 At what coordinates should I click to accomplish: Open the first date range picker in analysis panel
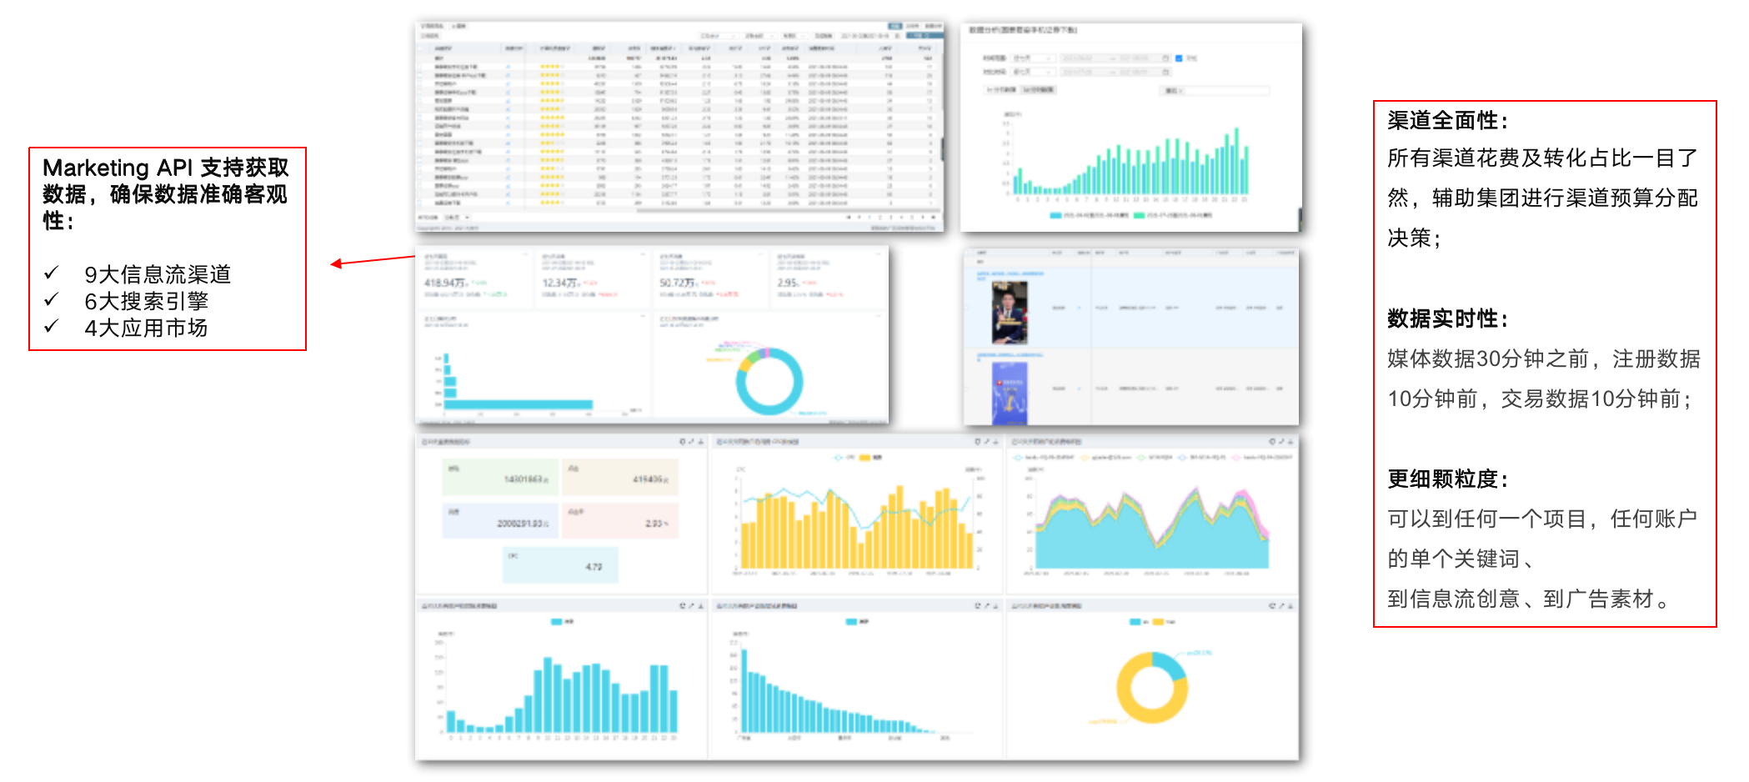[x=1115, y=58]
